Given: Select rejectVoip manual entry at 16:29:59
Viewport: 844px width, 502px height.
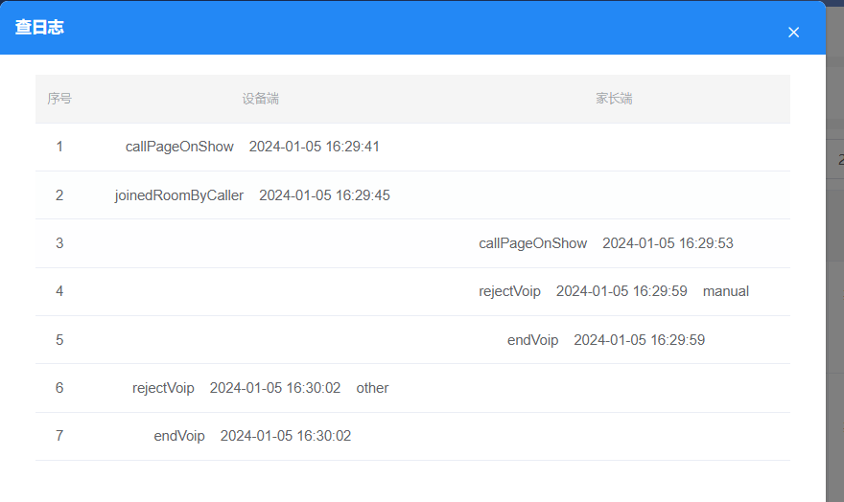Looking at the screenshot, I should (x=614, y=291).
